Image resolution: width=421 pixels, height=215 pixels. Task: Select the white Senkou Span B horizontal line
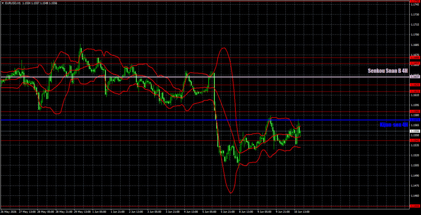tap(204, 77)
